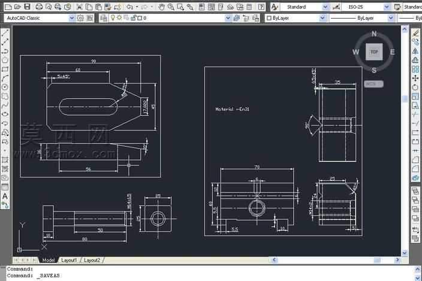The width and height of the screenshot is (422, 281).
Task: Click the TOP face of the ViewCube
Action: pos(374,52)
